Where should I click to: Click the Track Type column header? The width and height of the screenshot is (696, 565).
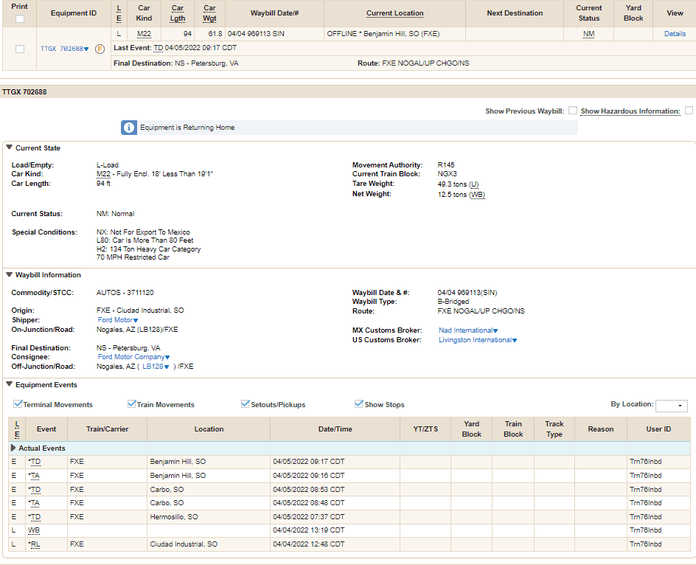click(x=554, y=429)
